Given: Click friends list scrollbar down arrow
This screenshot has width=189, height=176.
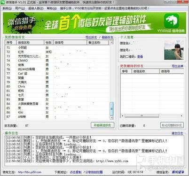Looking at the screenshot, I should pyautogui.click(x=112, y=117).
